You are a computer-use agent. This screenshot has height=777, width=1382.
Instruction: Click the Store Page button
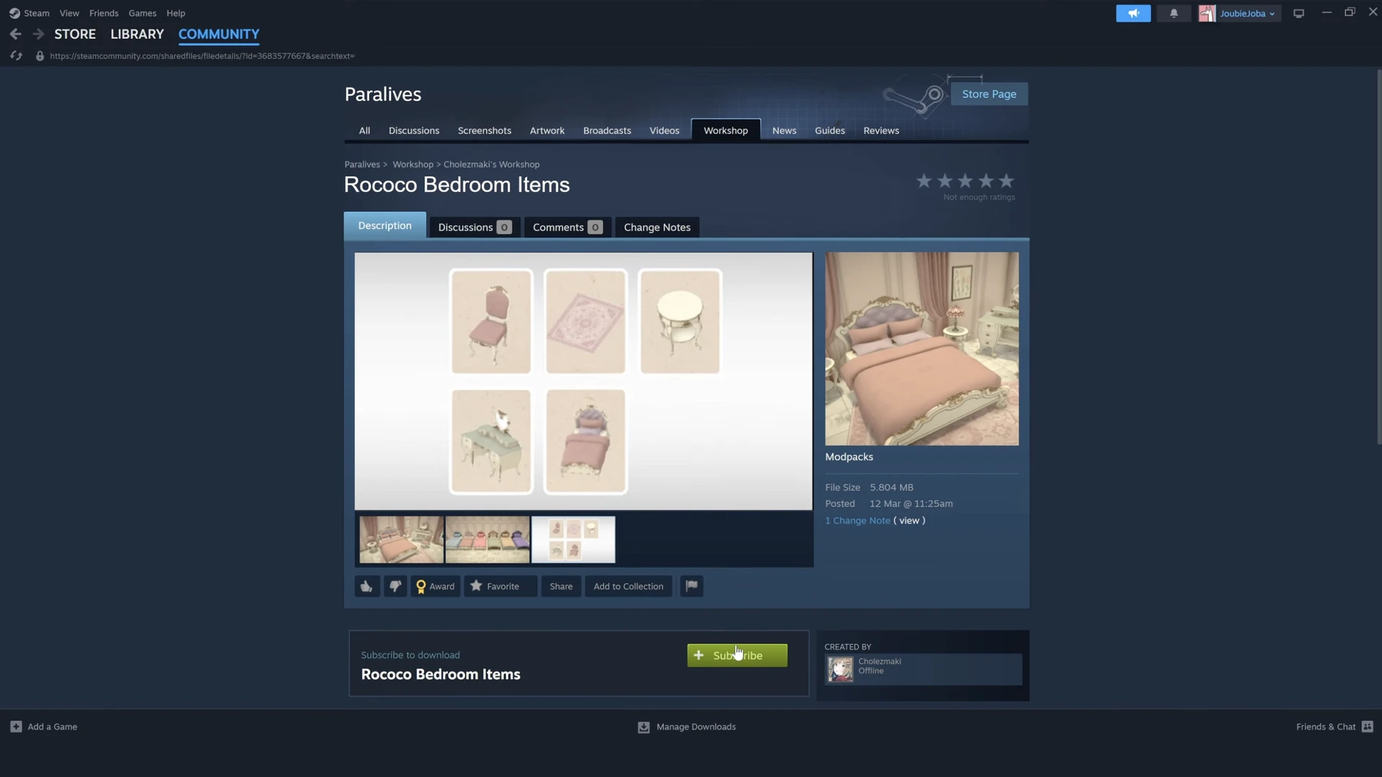coord(989,94)
